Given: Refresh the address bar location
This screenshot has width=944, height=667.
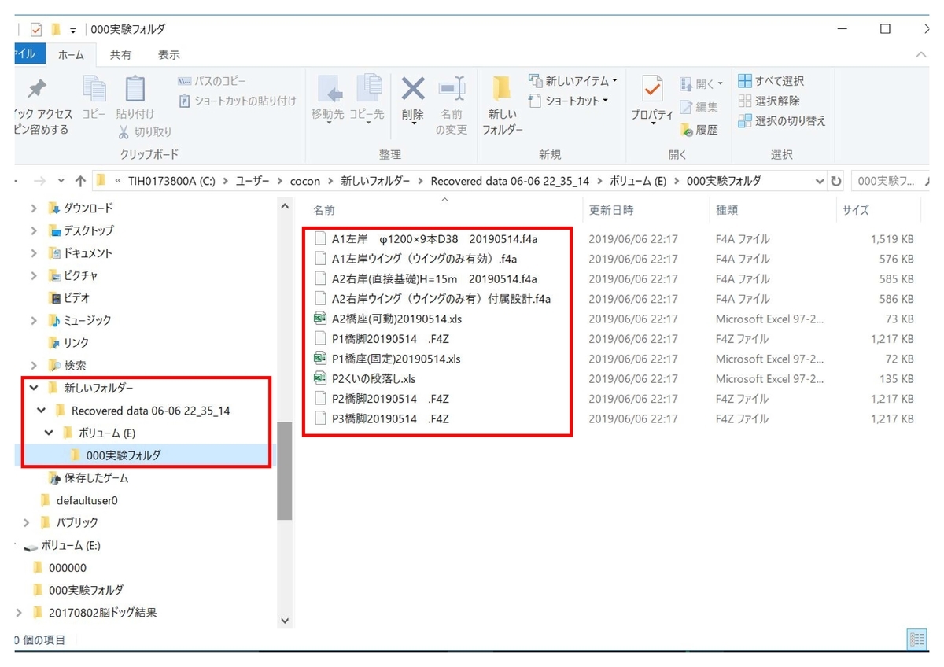Looking at the screenshot, I should pyautogui.click(x=836, y=181).
